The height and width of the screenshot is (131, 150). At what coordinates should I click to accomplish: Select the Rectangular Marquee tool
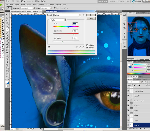(x=7, y=18)
